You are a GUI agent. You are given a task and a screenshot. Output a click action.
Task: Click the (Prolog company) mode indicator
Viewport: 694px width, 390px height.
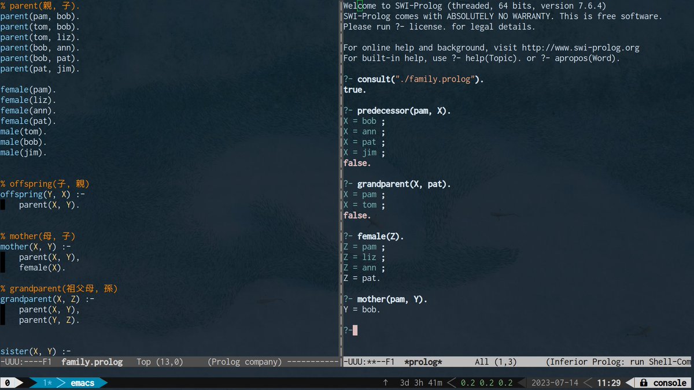click(x=245, y=362)
